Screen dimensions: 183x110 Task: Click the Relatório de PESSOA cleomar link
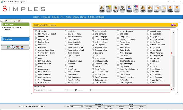pyautogui.click(x=11, y=28)
